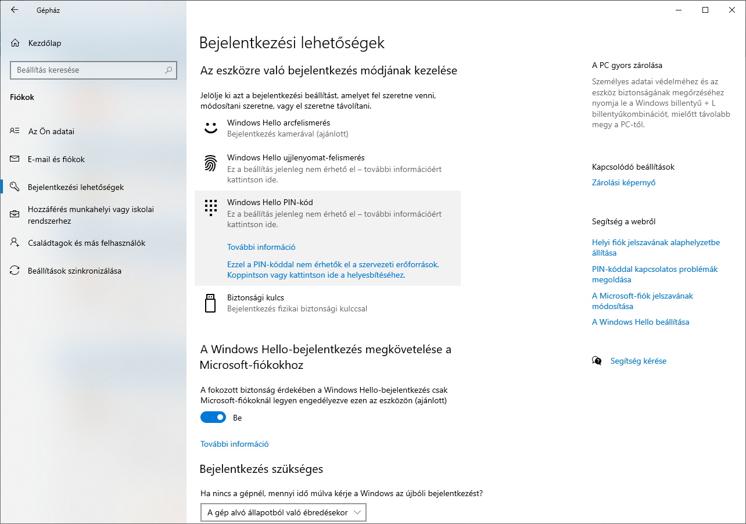The height and width of the screenshot is (524, 746).
Task: Click the Az Ön adatai person-card icon
Action: coord(15,131)
